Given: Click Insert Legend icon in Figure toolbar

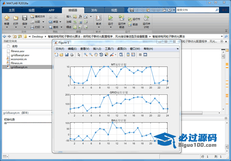Looking at the screenshot, I should coord(133,55).
